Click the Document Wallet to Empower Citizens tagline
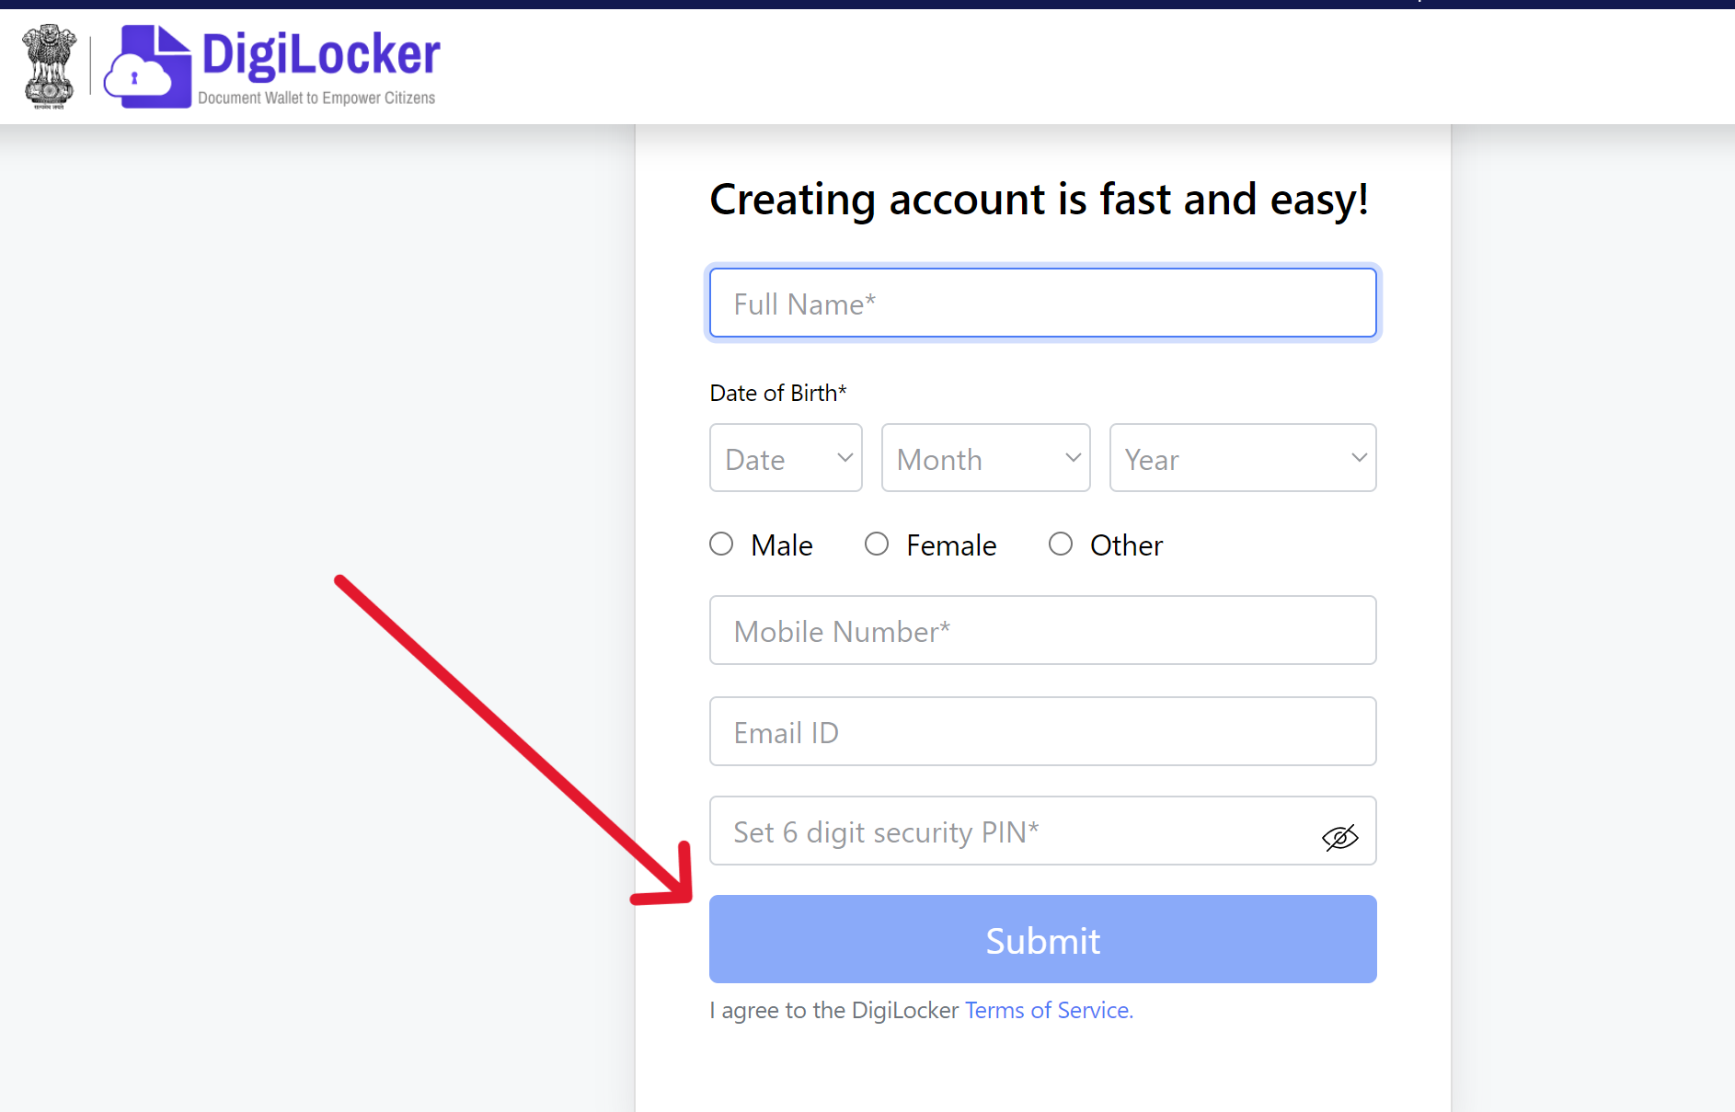Viewport: 1735px width, 1112px height. point(316,97)
